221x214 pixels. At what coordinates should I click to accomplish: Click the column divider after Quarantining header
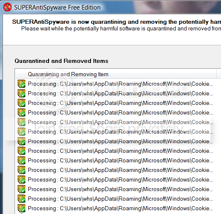click(216, 74)
